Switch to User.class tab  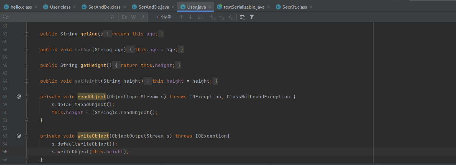pos(60,7)
